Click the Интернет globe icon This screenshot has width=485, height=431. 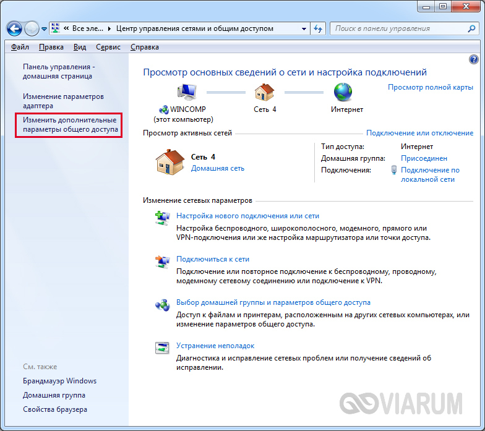tap(343, 93)
